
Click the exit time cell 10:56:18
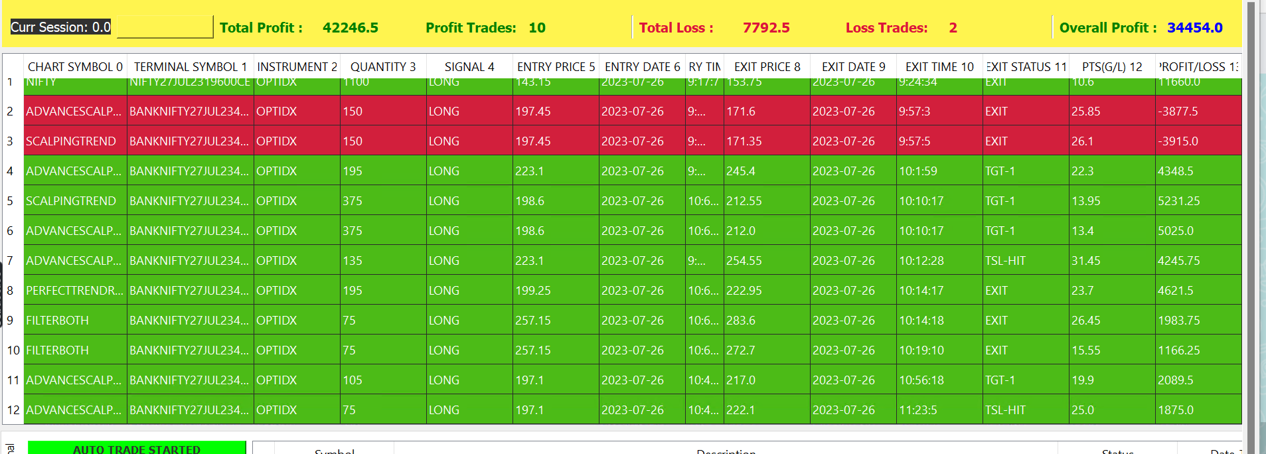[939, 380]
